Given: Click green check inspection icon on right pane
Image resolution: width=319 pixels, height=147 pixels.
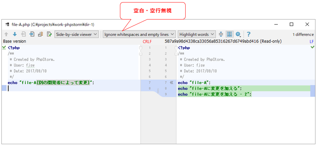Looking at the screenshot, I should [313, 47].
